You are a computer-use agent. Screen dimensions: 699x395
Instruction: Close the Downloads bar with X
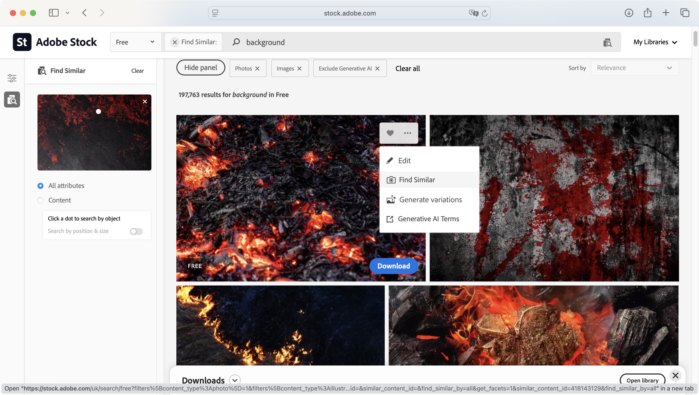676,375
